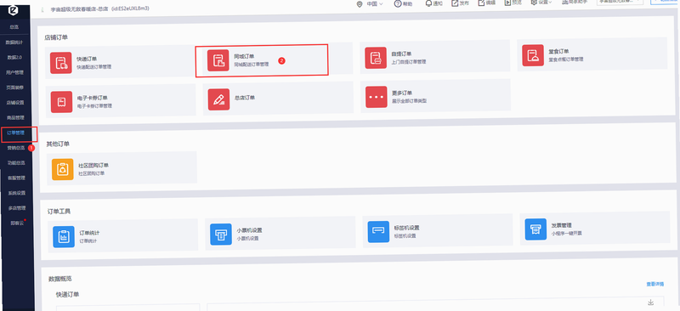Click the 更多订单 card title
This screenshot has height=311, width=680.
402,93
